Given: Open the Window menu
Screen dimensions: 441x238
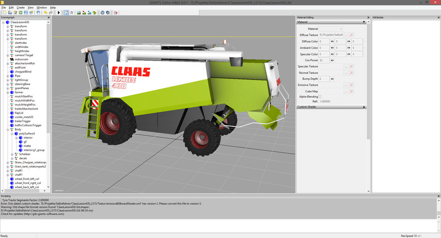Looking at the screenshot, I should tap(41, 7).
